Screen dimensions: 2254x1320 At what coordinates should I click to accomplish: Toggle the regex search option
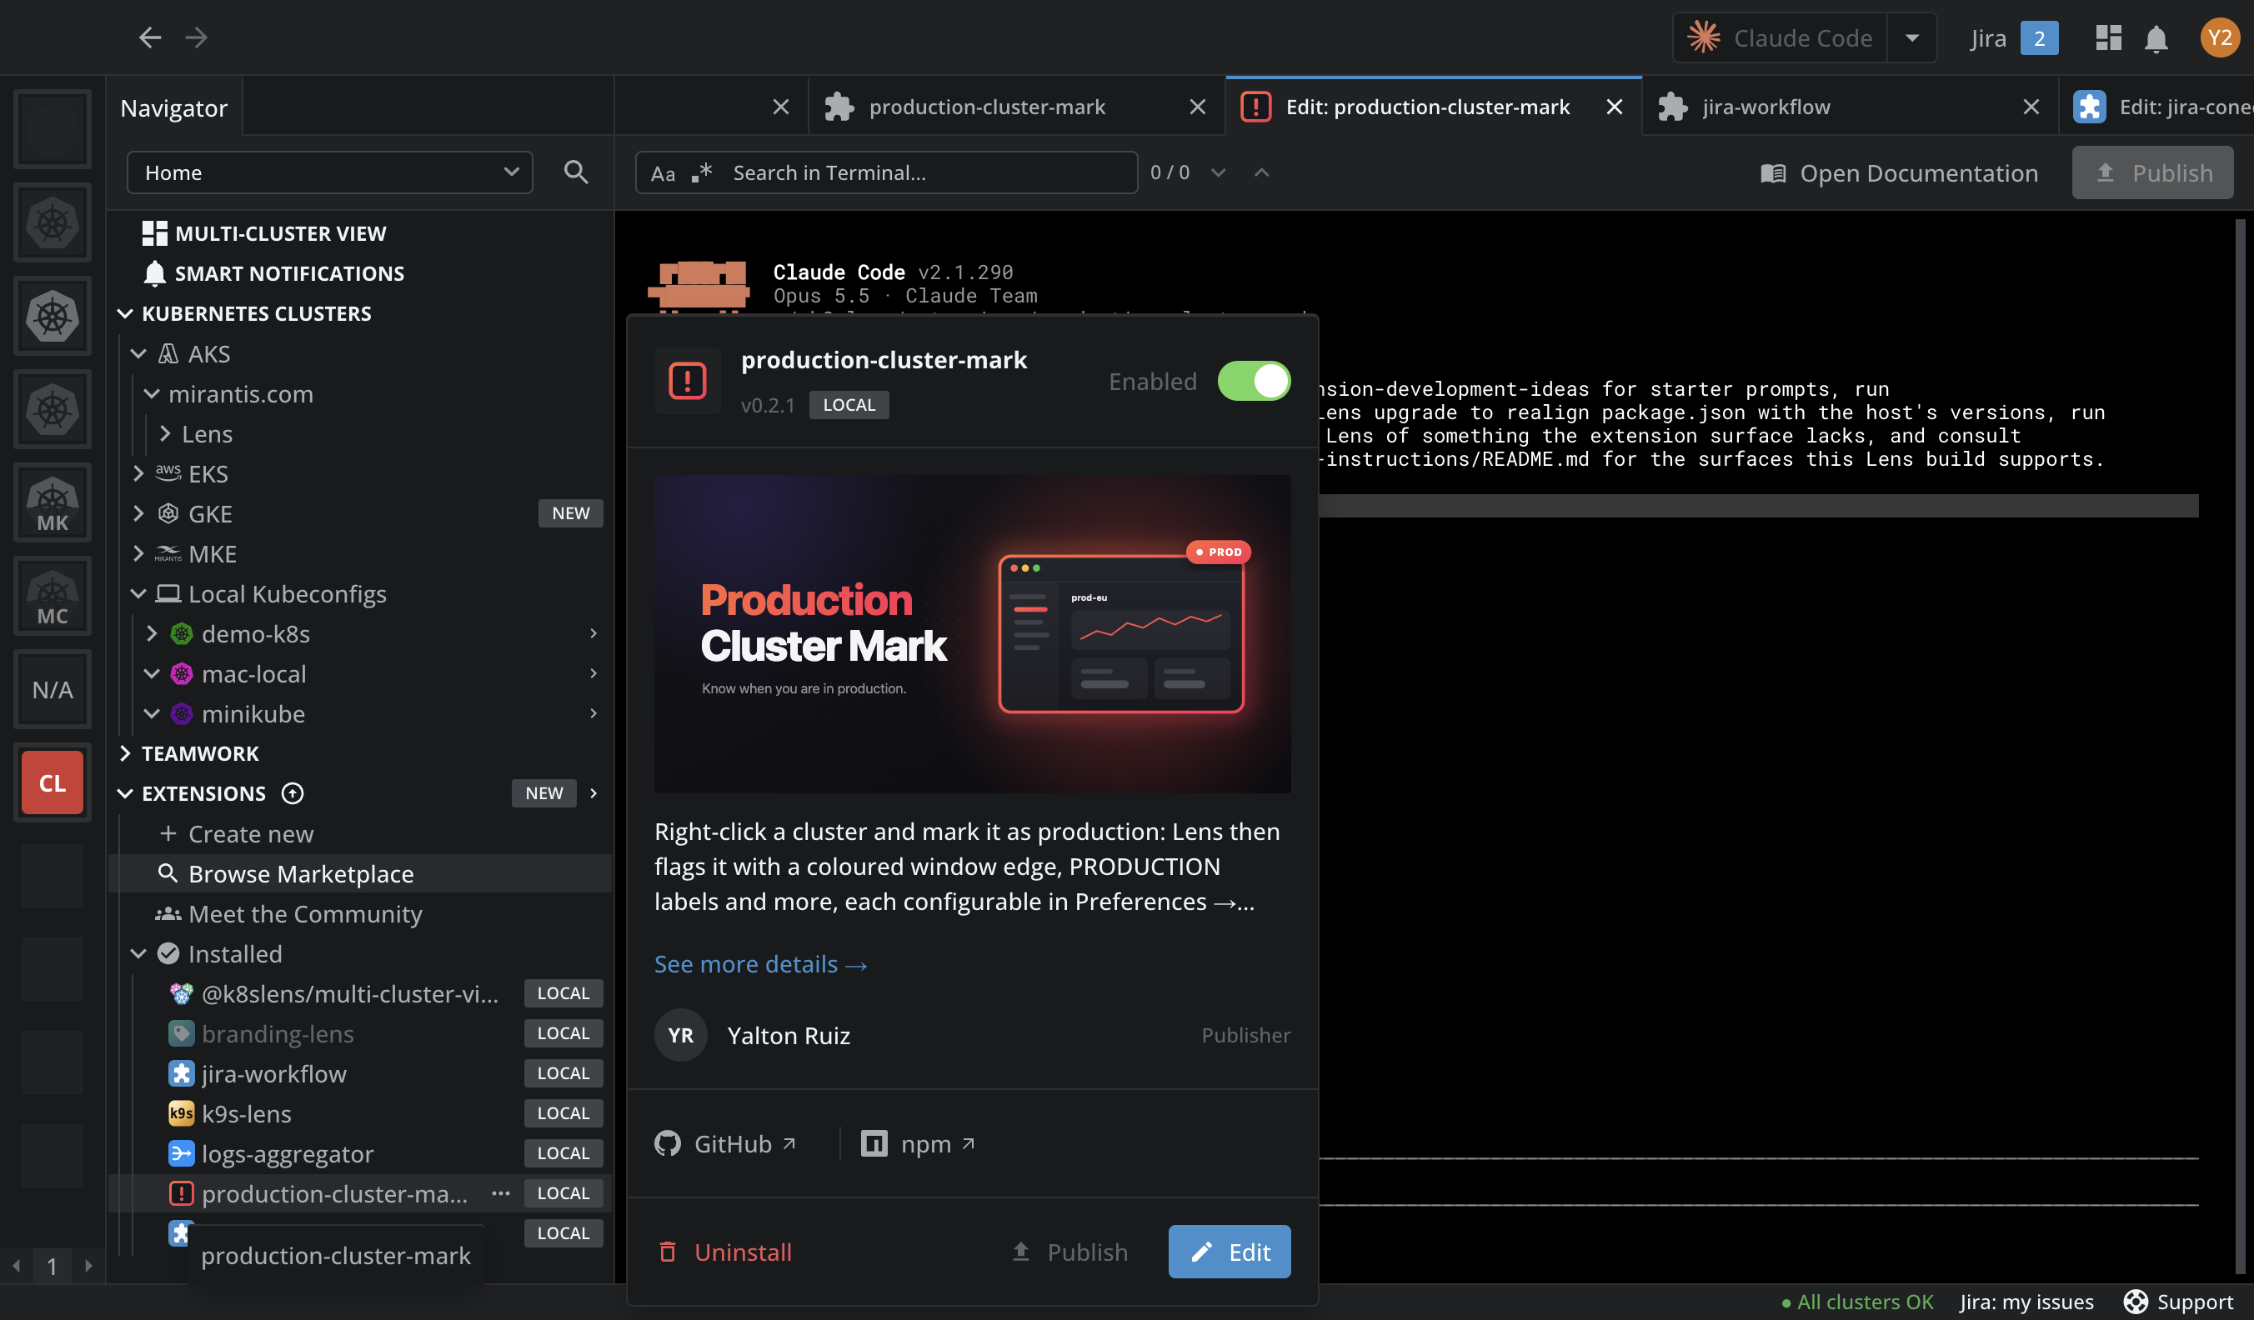point(702,172)
